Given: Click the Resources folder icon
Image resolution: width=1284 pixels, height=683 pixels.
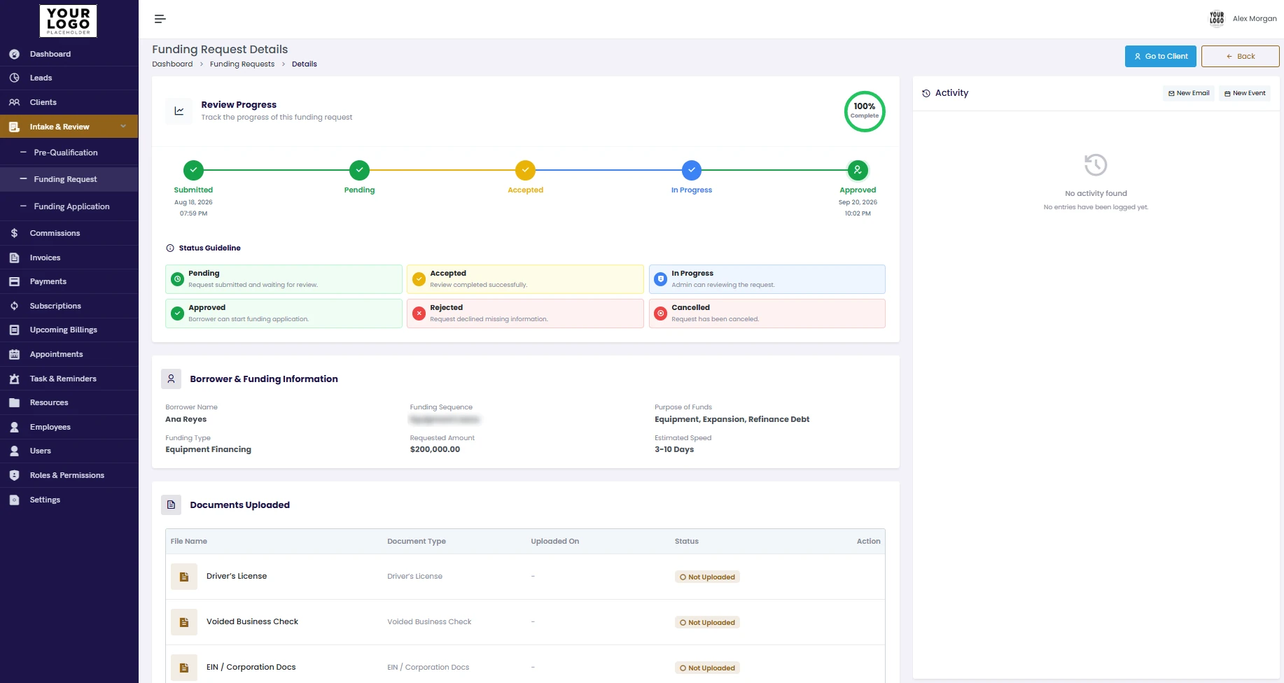Looking at the screenshot, I should [x=14, y=402].
